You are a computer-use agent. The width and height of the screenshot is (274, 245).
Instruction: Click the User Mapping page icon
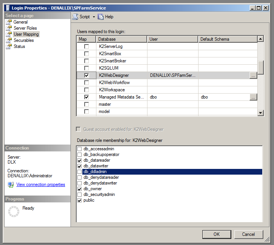coord(9,34)
